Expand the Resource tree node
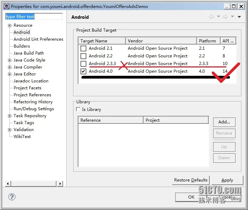The image size is (248, 210). tap(10, 26)
